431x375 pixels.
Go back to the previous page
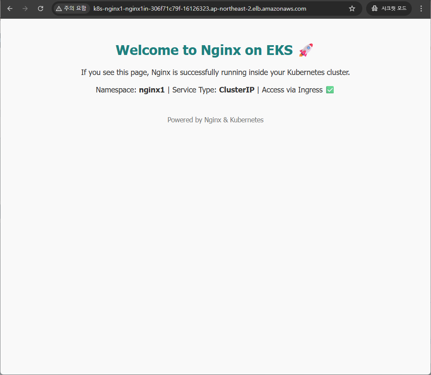tap(10, 9)
